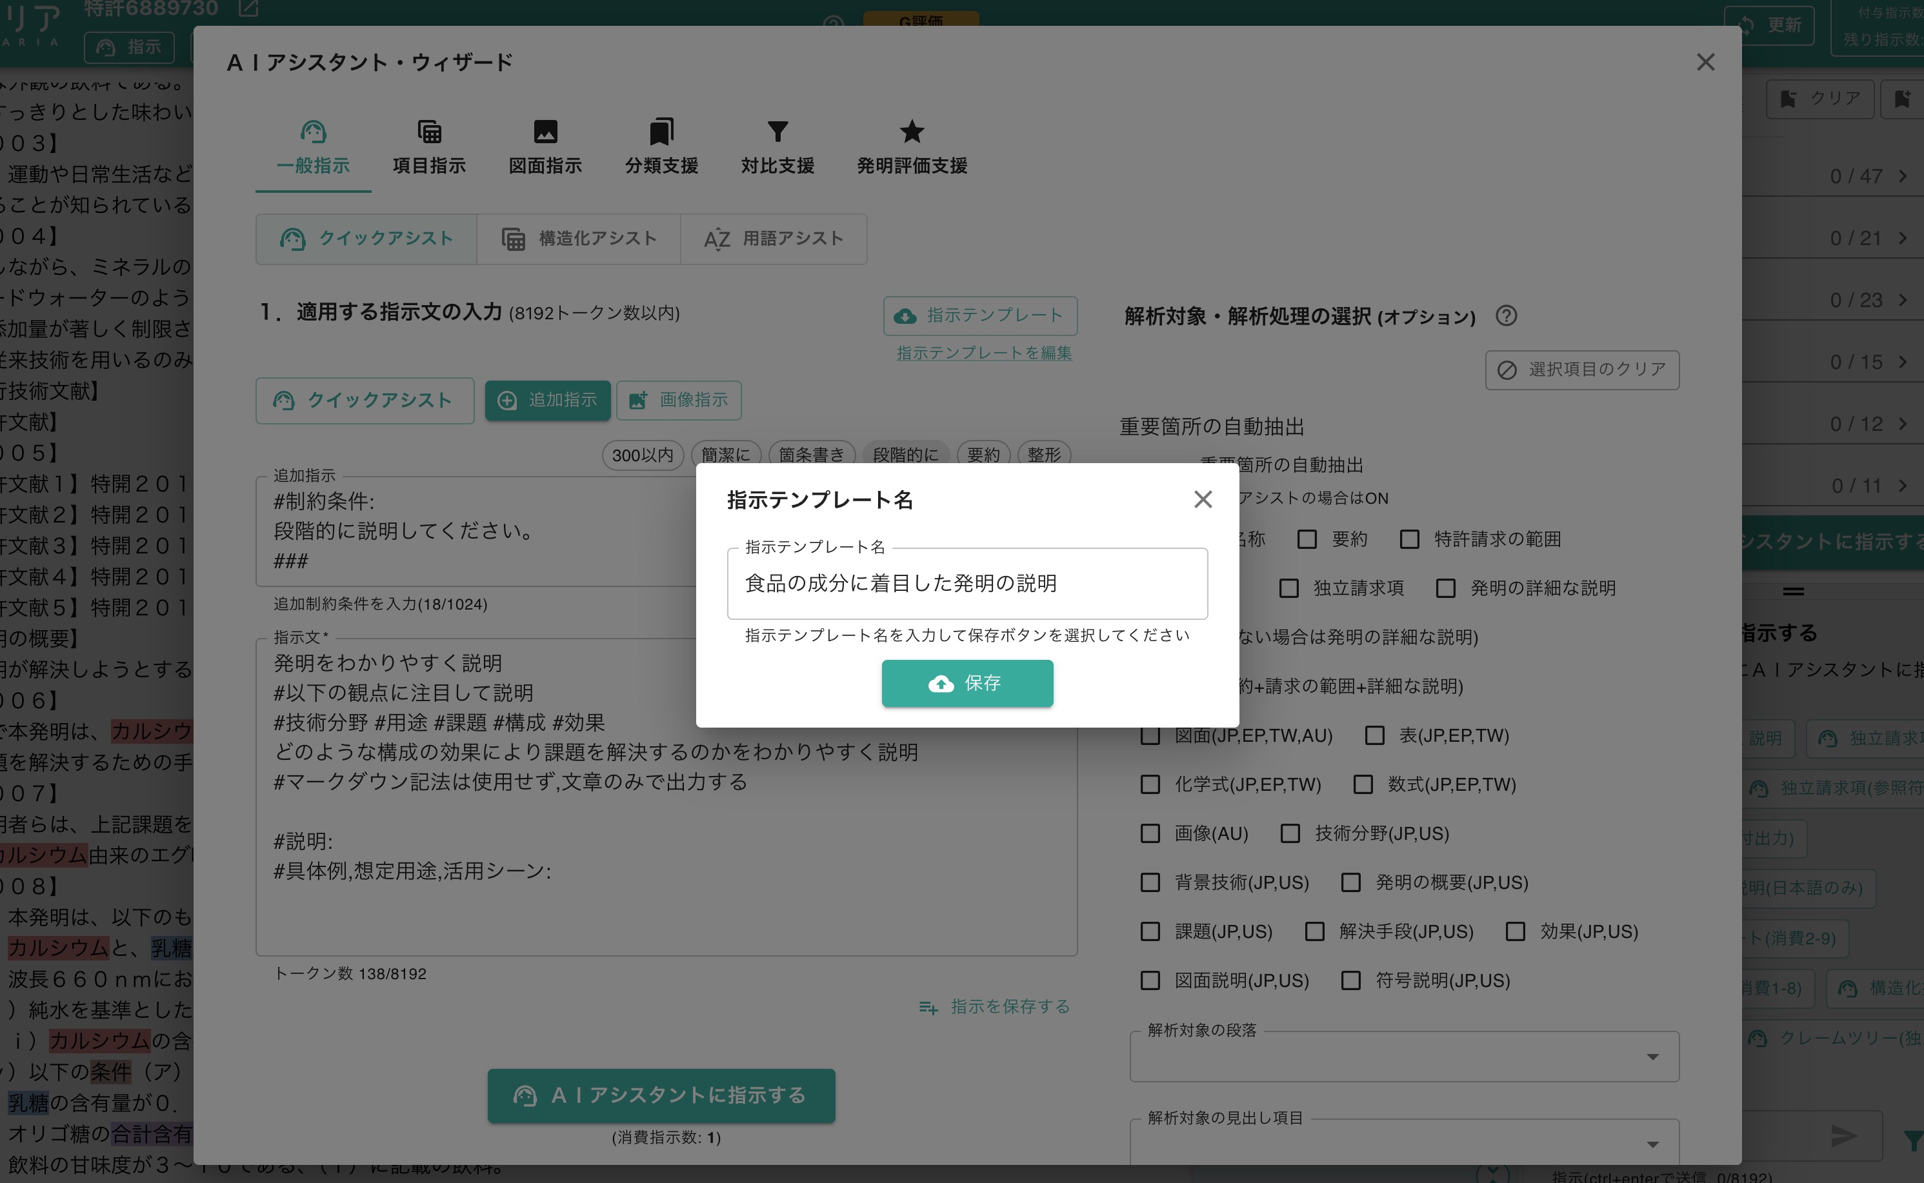Open the 指示テンプレート cloud button
Image resolution: width=1924 pixels, height=1183 pixels.
point(979,315)
